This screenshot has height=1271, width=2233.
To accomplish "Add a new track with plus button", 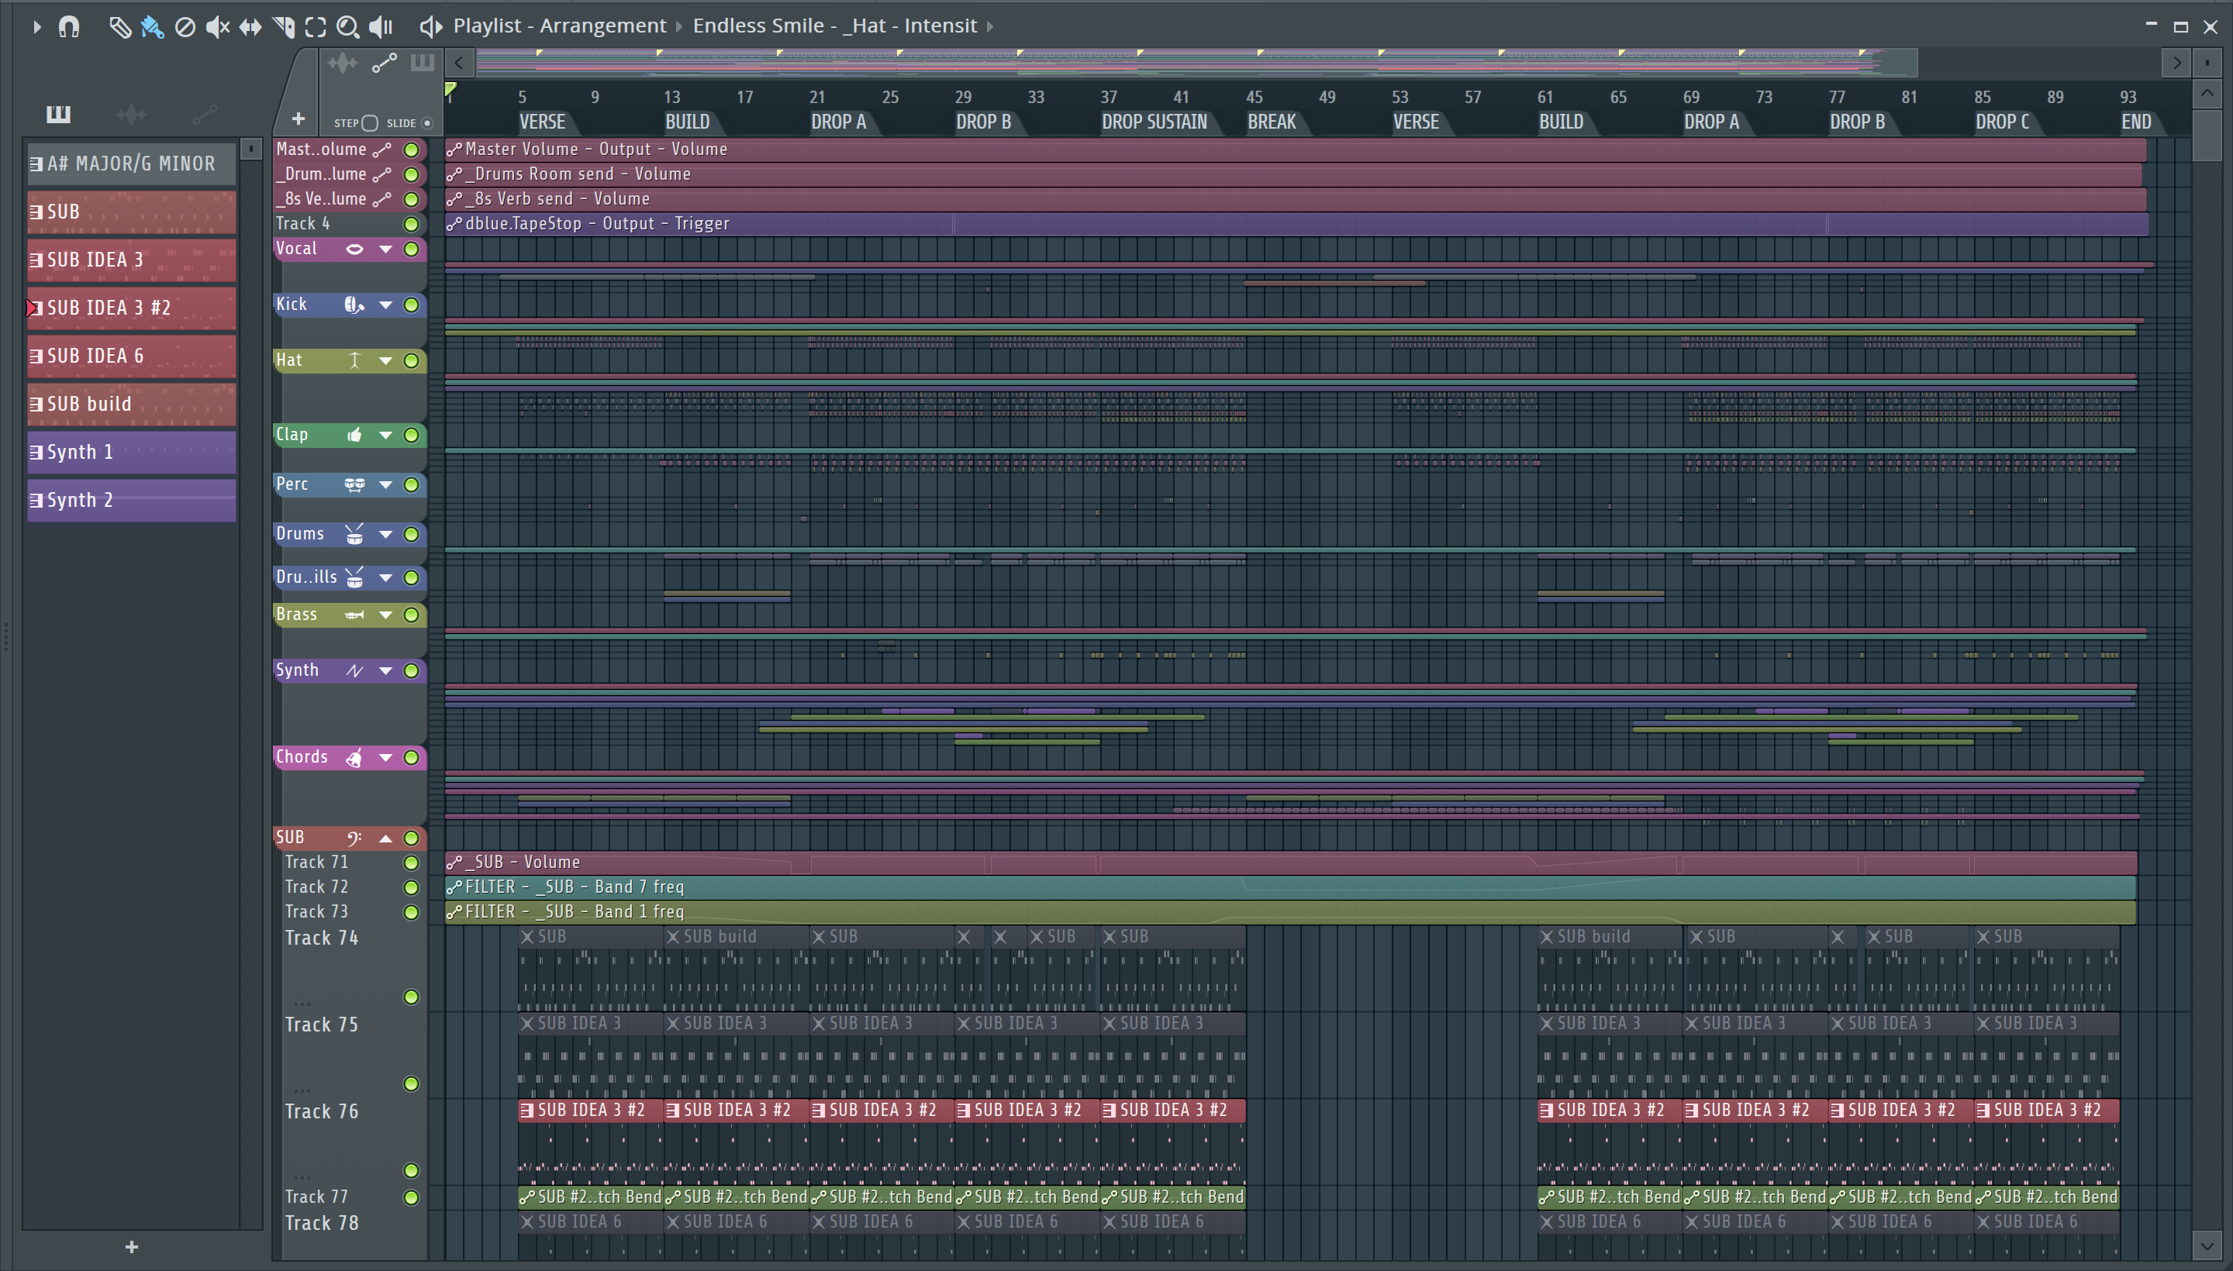I will 298,119.
